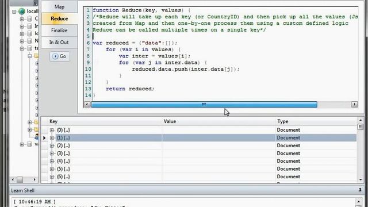This screenshot has height=207, width=368.
Task: Click the left arrow of the tree panel scrollbar
Action: click(13, 179)
